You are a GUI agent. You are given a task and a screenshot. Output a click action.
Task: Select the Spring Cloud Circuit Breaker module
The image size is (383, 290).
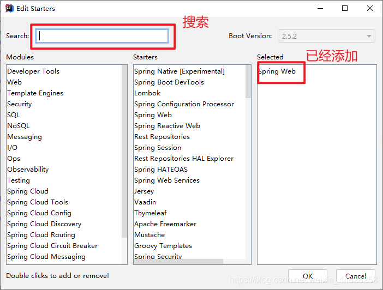point(52,246)
